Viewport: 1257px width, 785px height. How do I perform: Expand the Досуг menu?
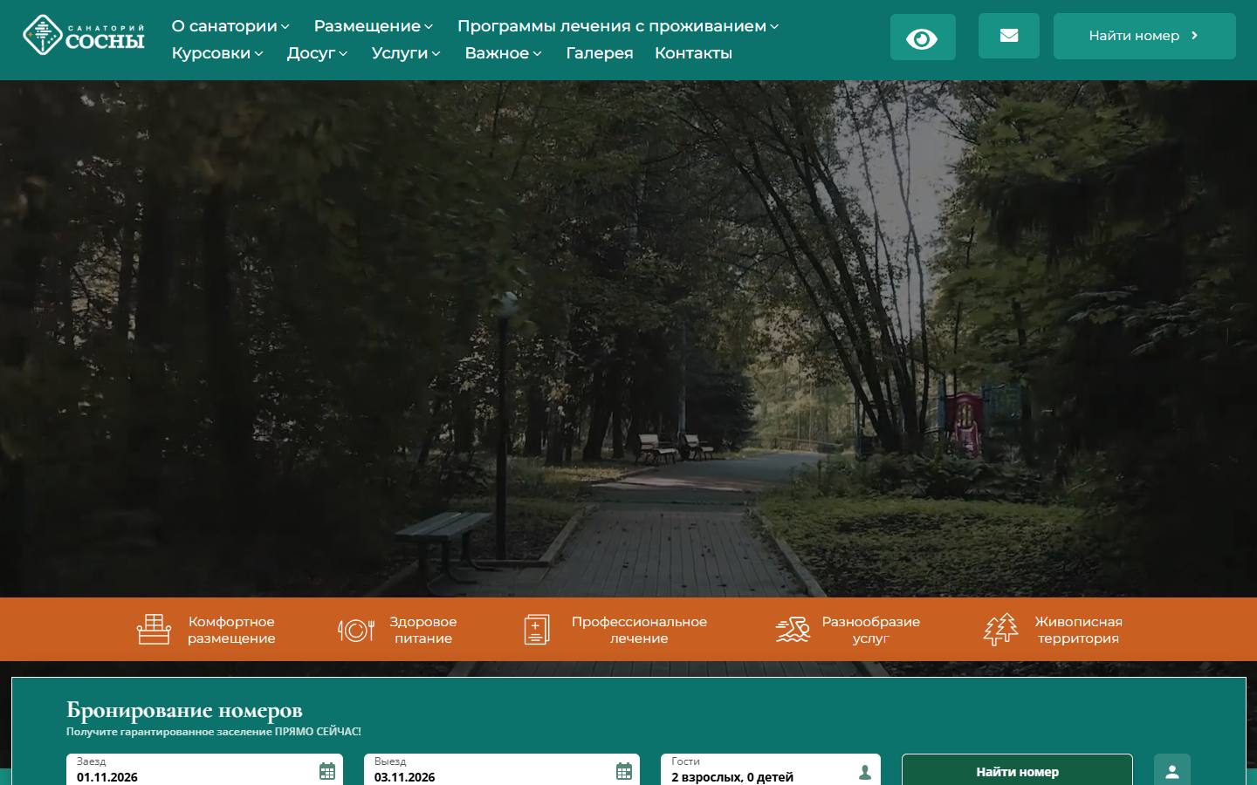318,53
